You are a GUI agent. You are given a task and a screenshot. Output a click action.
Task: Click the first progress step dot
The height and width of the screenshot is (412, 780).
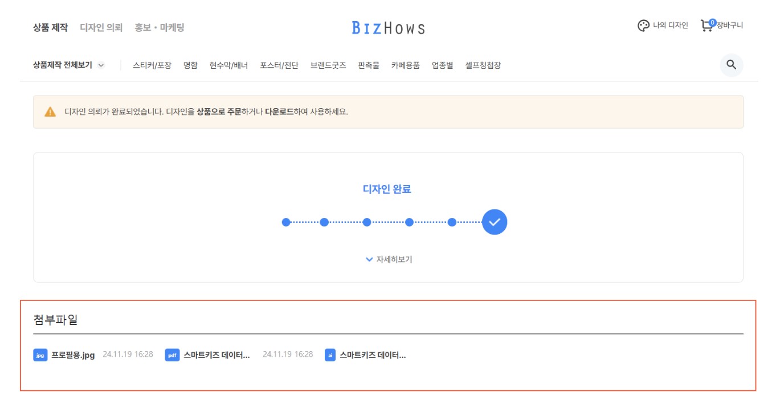coord(286,222)
